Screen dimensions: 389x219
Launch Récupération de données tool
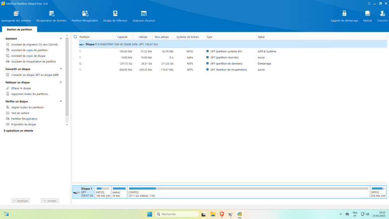pos(51,16)
